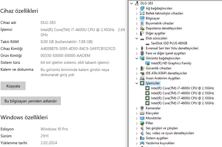Click Bu bilgisayarı yeniden adlandır button
Viewport: 222px width, 147px height.
pos(31,101)
